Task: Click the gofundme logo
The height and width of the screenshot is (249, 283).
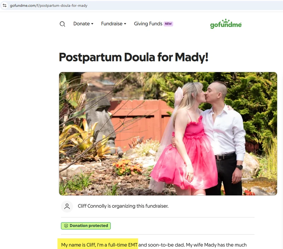Action: [226, 24]
